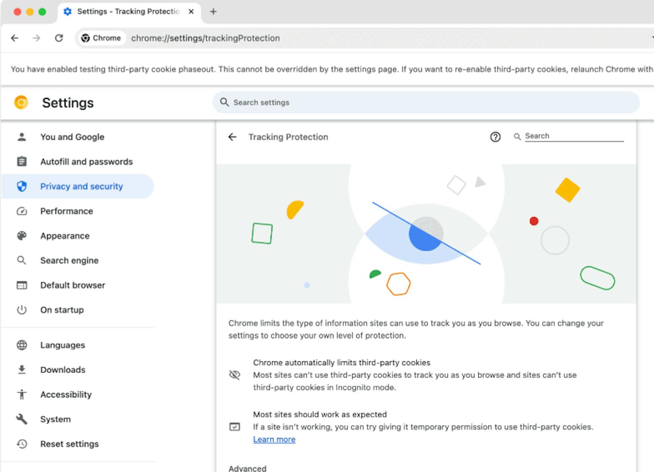The height and width of the screenshot is (472, 654).
Task: Click the Default browser panel icon
Action: (22, 285)
